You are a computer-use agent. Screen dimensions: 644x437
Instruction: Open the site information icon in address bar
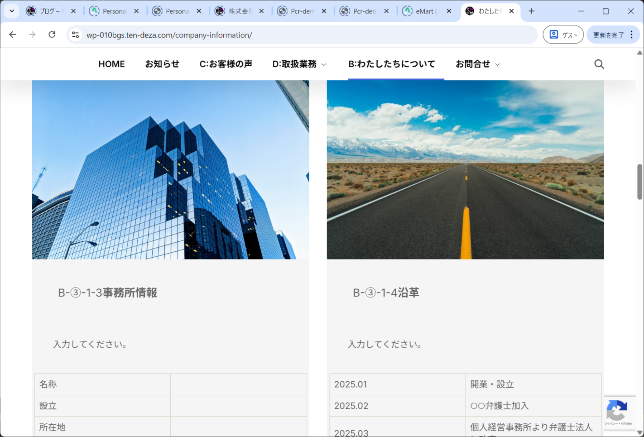click(x=76, y=35)
